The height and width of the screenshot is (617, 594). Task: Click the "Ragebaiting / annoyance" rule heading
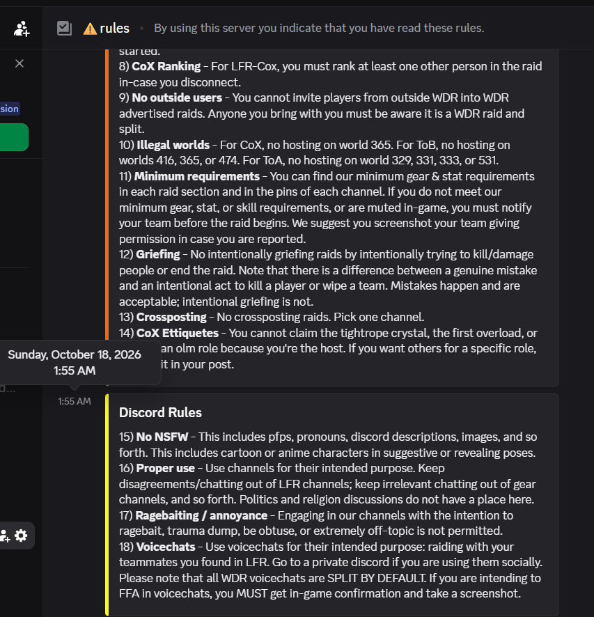(201, 515)
